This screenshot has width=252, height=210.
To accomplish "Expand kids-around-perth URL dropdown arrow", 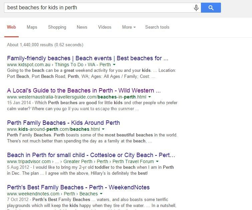I will click(103, 129).
